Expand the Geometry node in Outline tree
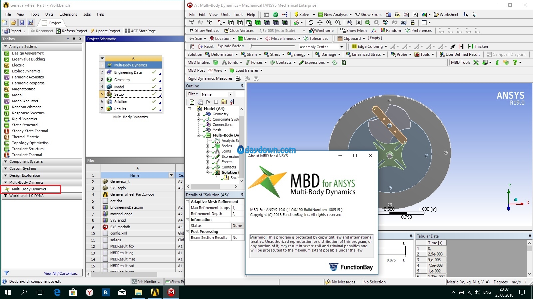533x299 pixels. (198, 114)
